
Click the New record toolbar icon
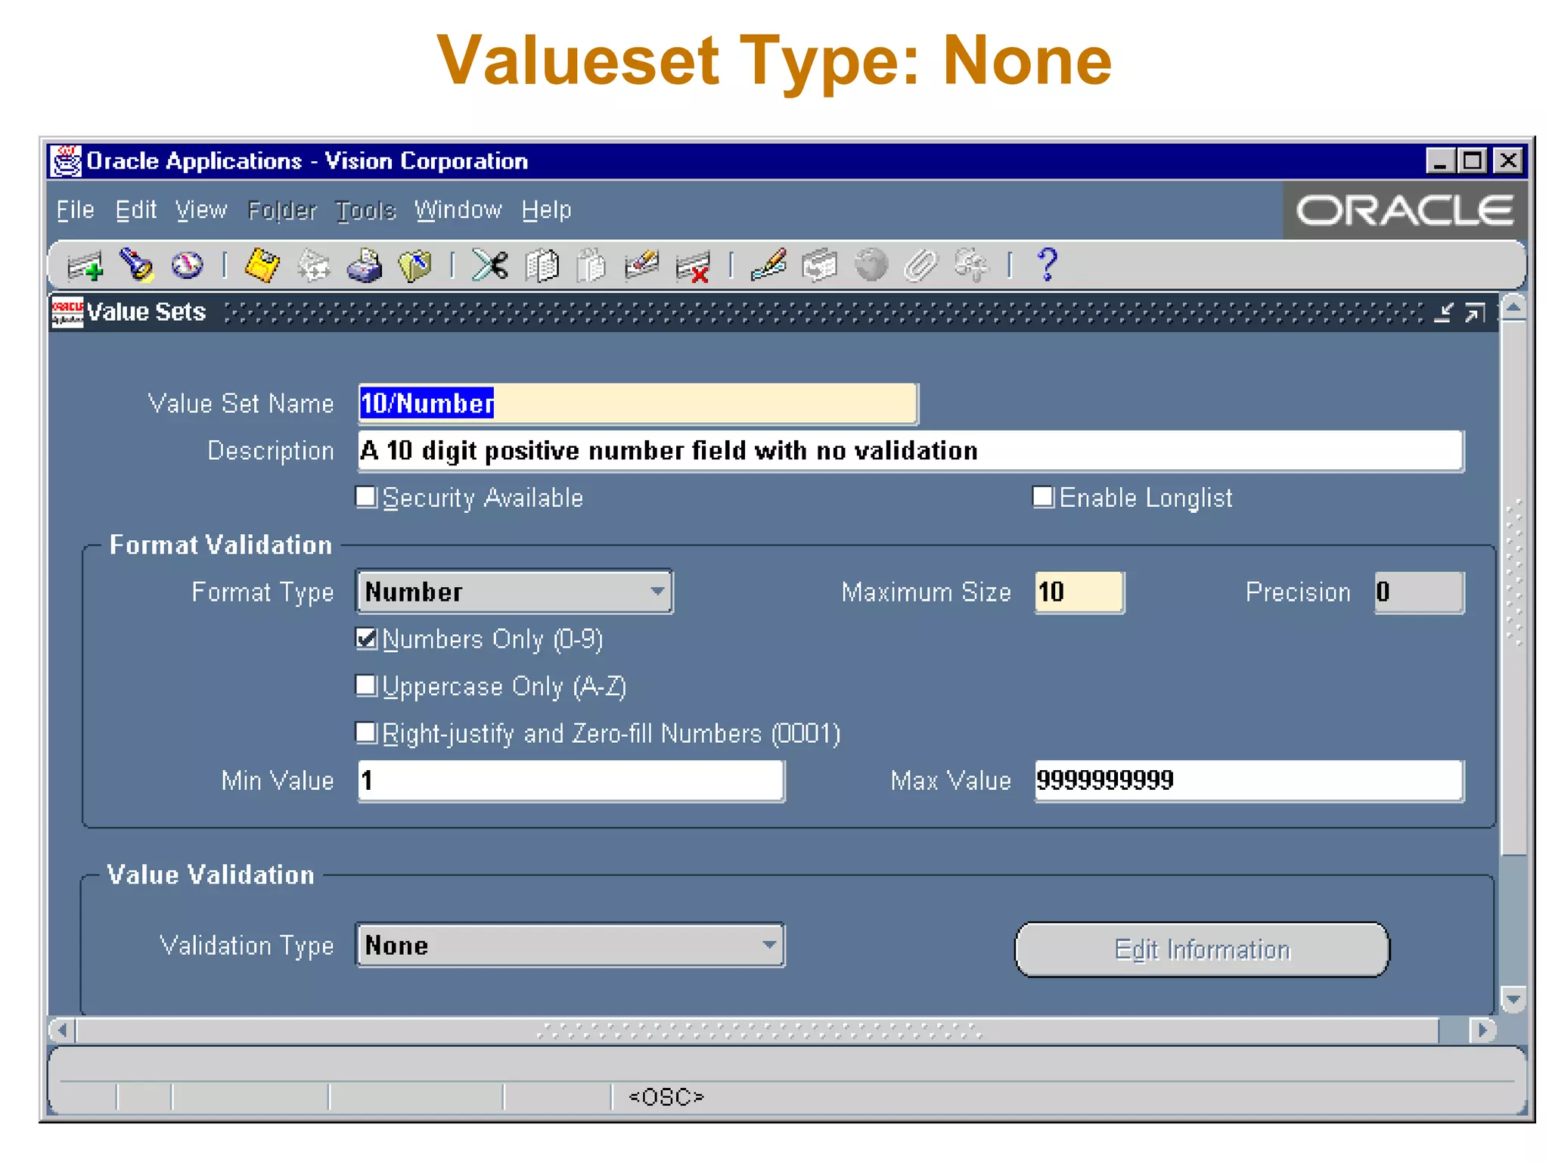click(x=85, y=266)
